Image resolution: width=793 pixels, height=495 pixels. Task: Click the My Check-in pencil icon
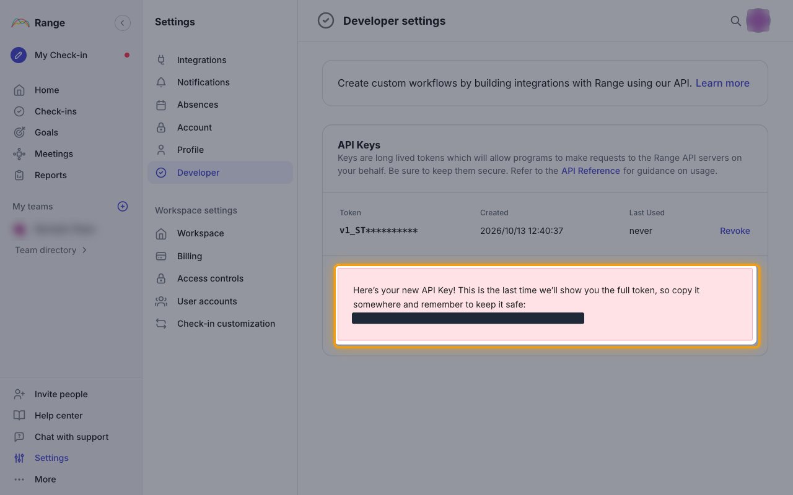pos(19,55)
